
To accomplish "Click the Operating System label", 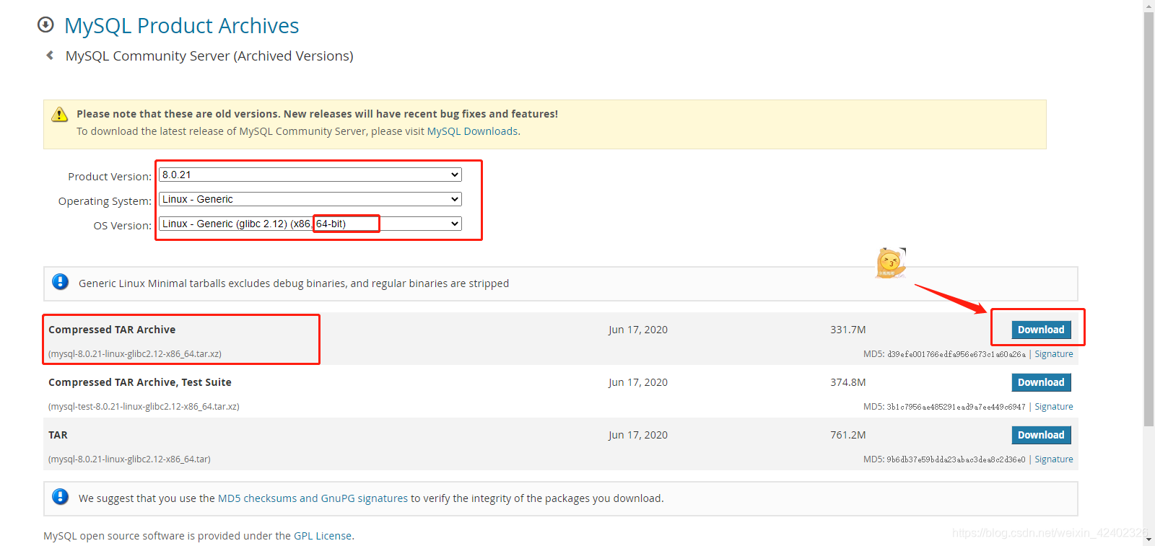I will 105,201.
